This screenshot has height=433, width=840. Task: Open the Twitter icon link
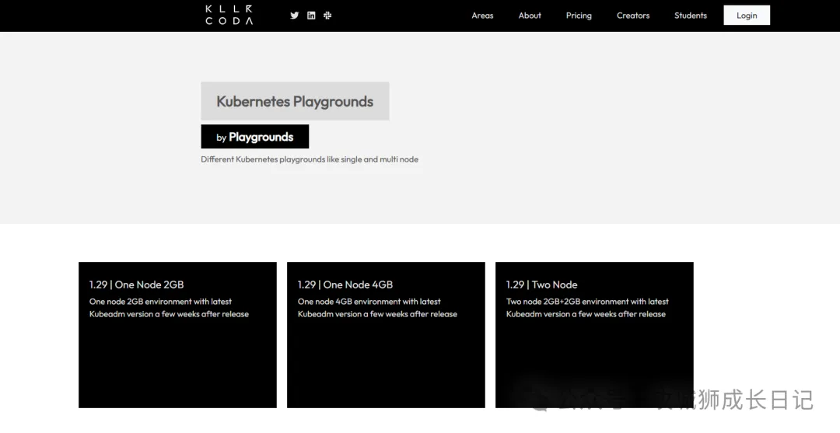point(294,15)
